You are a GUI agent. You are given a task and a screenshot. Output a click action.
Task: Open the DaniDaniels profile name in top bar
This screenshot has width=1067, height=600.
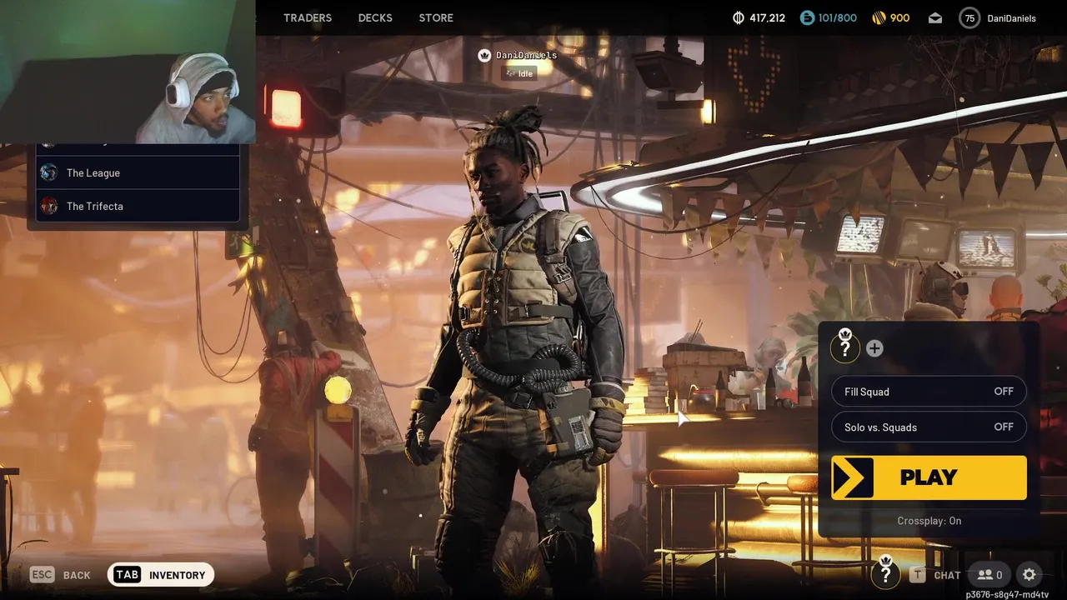point(1011,17)
